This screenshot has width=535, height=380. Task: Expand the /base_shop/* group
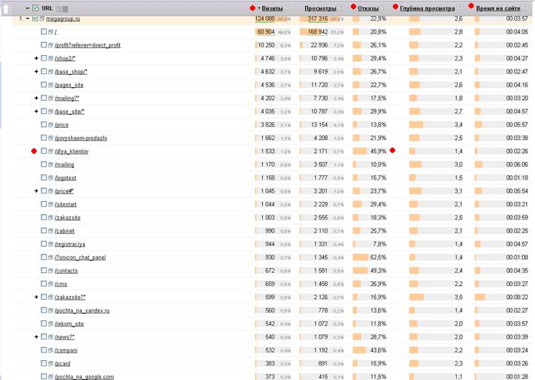(x=36, y=72)
